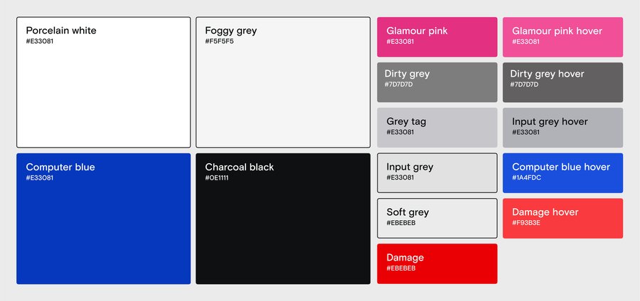The height and width of the screenshot is (301, 640).
Task: Select the outlined Input grey swatch
Action: (x=437, y=173)
